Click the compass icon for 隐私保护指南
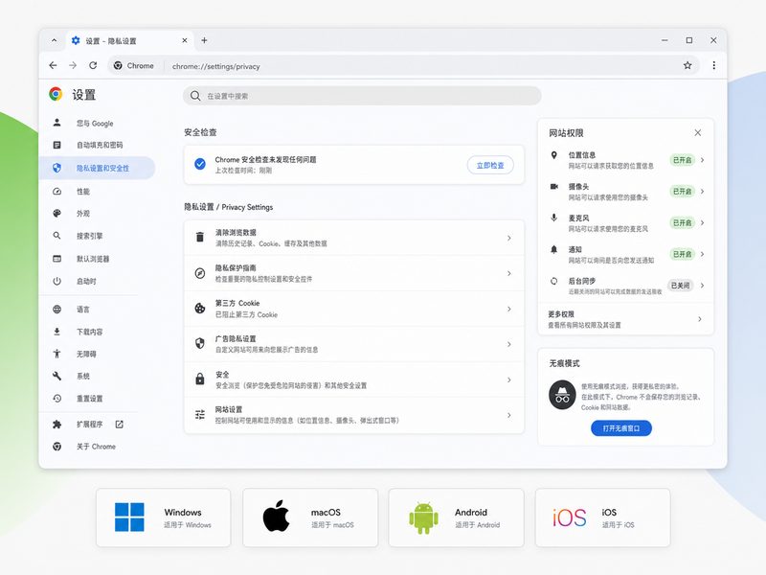Image resolution: width=766 pixels, height=575 pixels. tap(200, 273)
